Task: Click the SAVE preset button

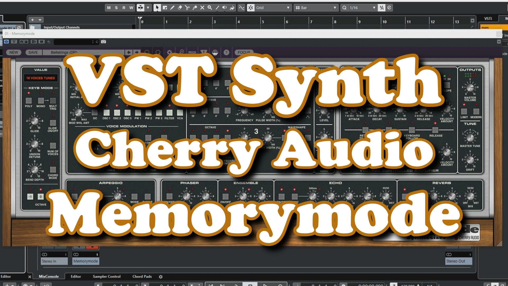Action: point(33,52)
